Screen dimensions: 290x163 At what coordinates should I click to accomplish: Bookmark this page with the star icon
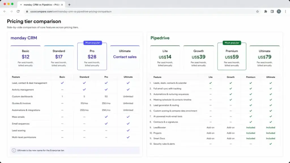(x=257, y=11)
